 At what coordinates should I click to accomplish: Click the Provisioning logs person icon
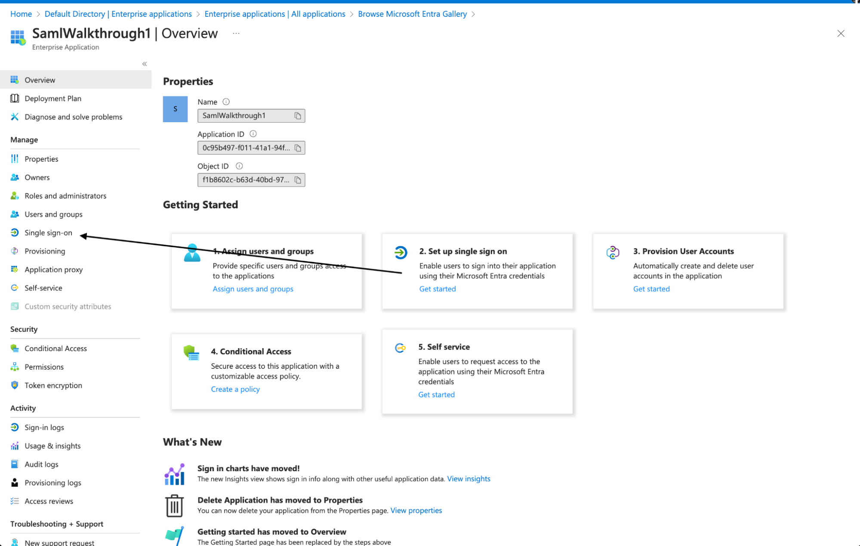15,483
